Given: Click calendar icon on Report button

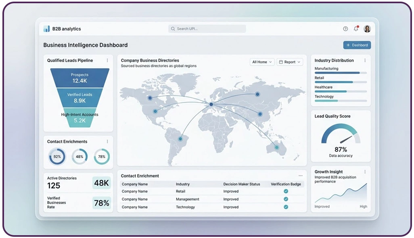Looking at the screenshot, I should pos(281,62).
